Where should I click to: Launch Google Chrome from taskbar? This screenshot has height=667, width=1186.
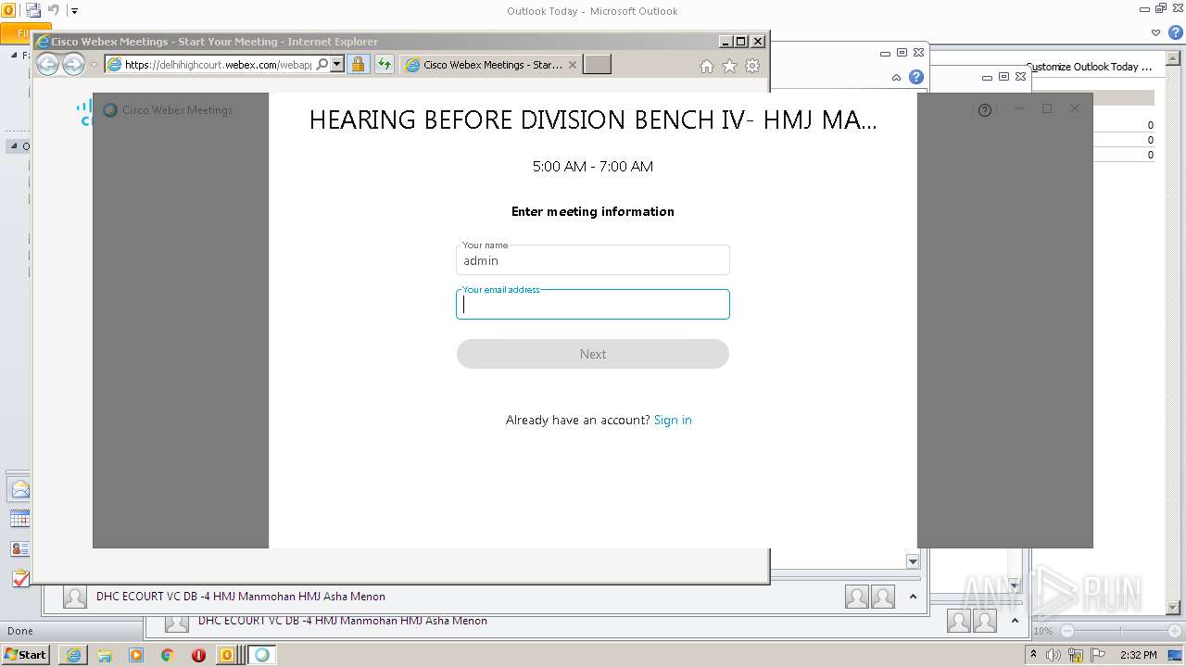167,655
